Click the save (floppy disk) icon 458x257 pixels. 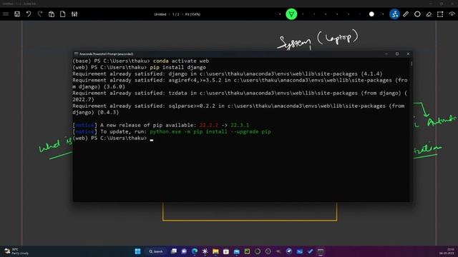17,14
